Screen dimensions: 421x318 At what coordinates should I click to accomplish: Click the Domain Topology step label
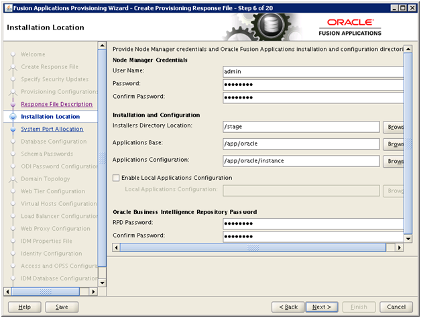(x=46, y=179)
